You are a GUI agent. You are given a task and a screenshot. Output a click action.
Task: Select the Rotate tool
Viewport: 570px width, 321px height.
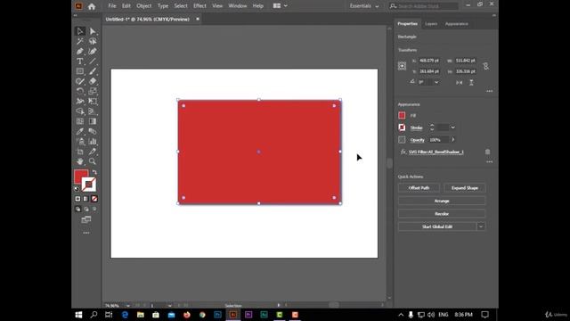pos(80,91)
